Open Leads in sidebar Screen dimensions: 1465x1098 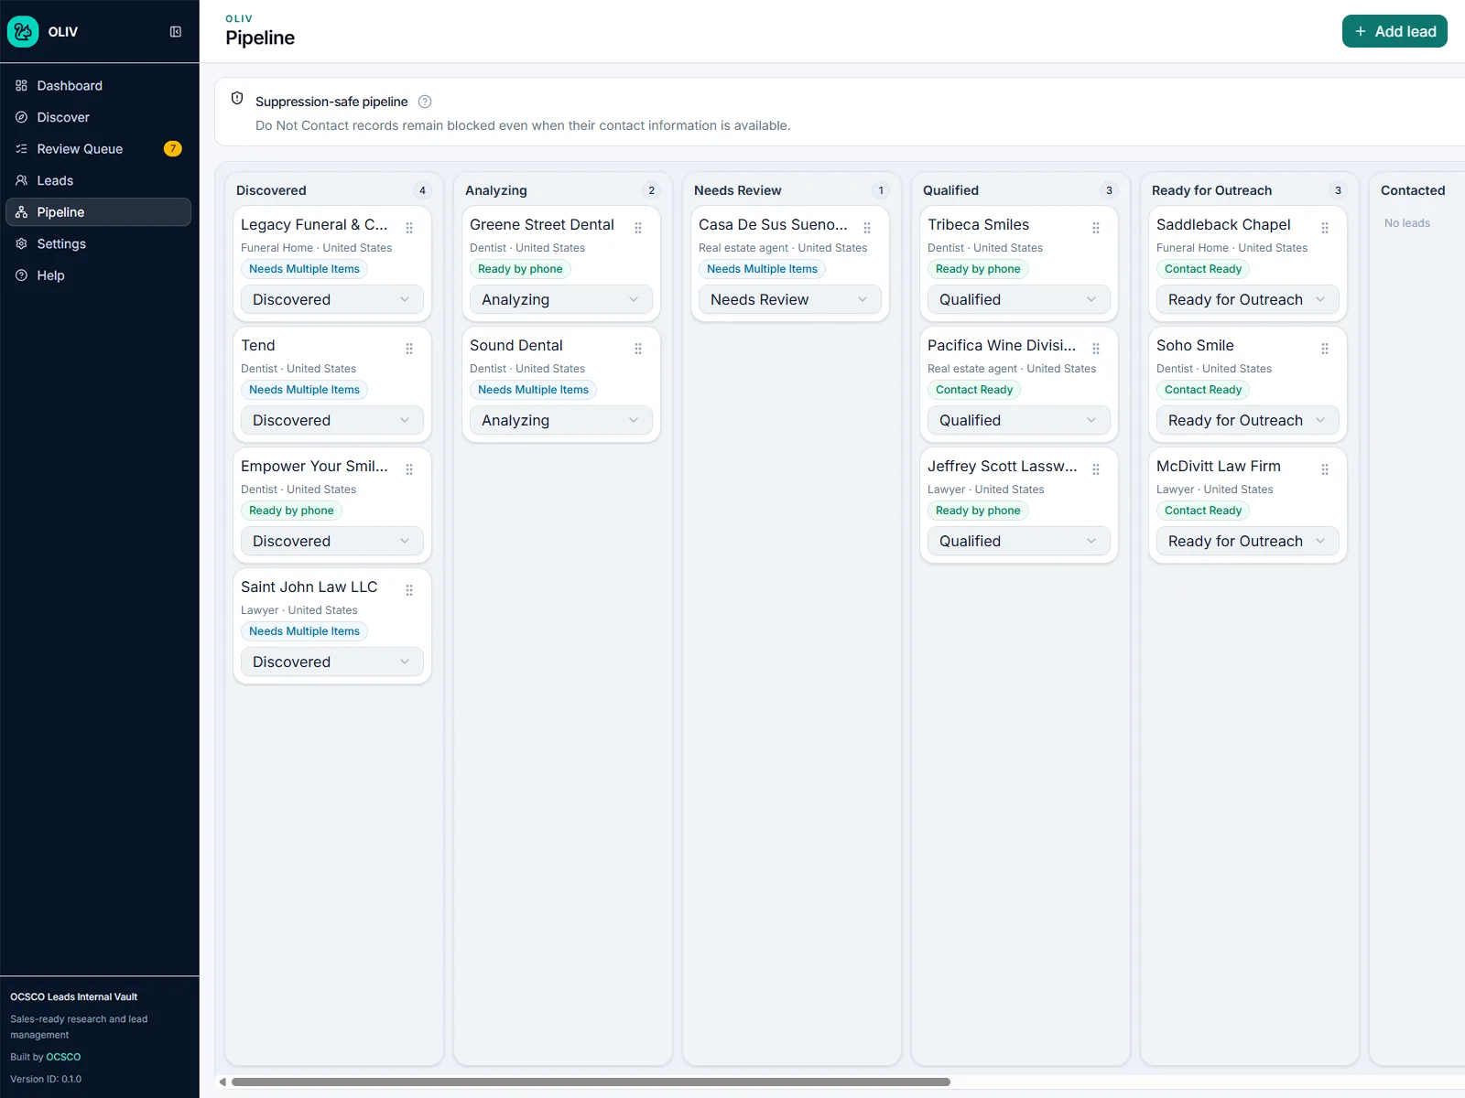point(99,180)
